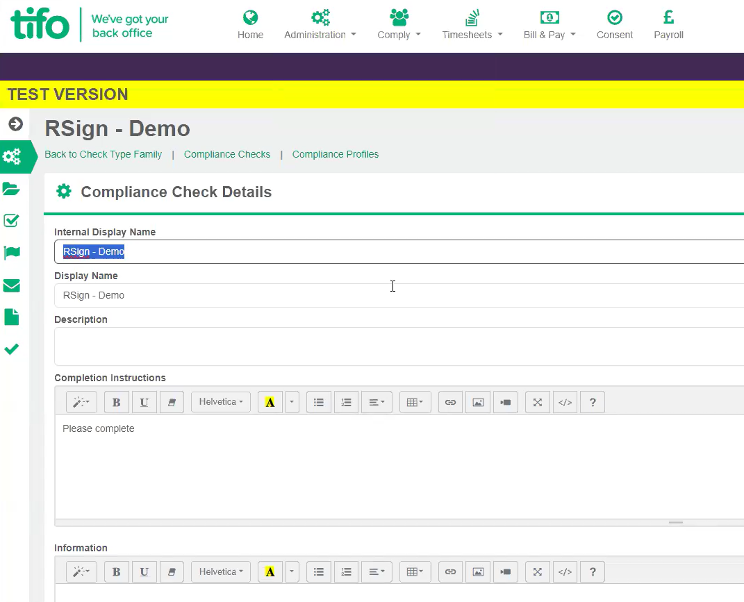Open the Compliance Profiles link
The width and height of the screenshot is (744, 602).
coord(336,154)
